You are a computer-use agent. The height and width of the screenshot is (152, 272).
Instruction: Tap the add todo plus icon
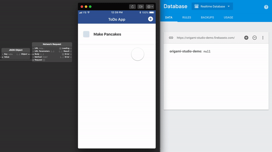(x=150, y=19)
